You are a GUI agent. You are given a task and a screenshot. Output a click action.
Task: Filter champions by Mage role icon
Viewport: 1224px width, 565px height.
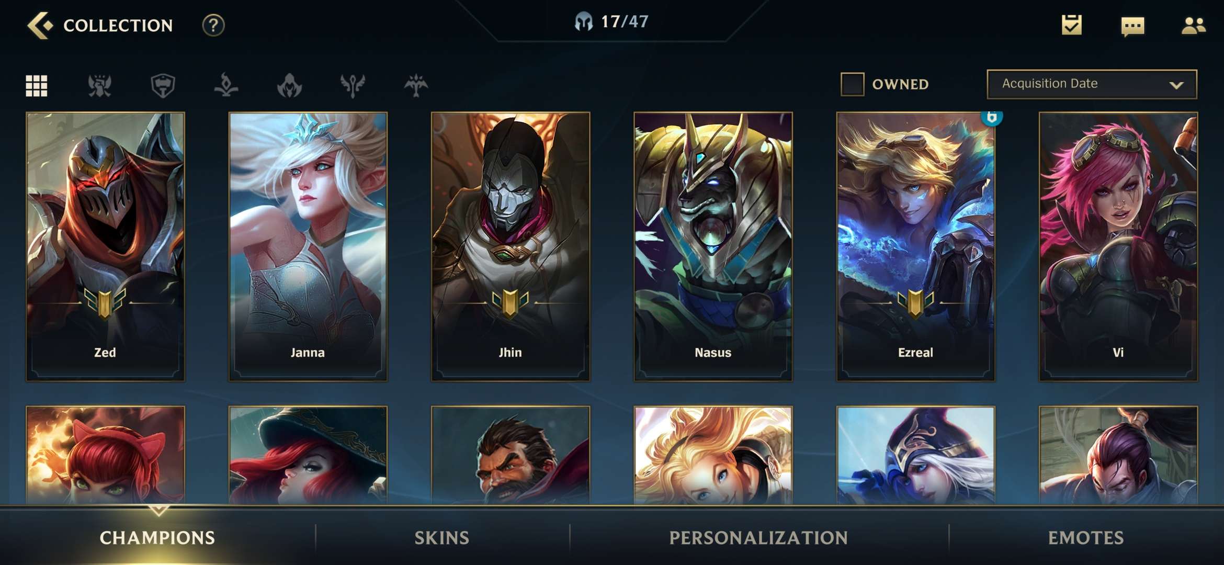pyautogui.click(x=226, y=85)
